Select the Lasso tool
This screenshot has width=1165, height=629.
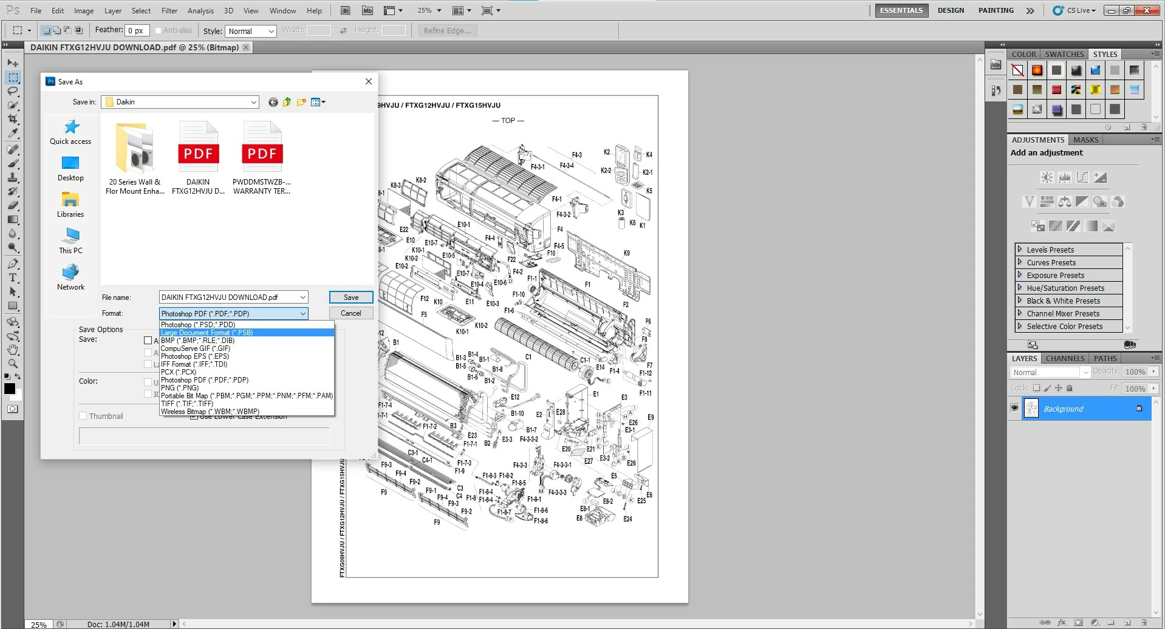click(13, 91)
